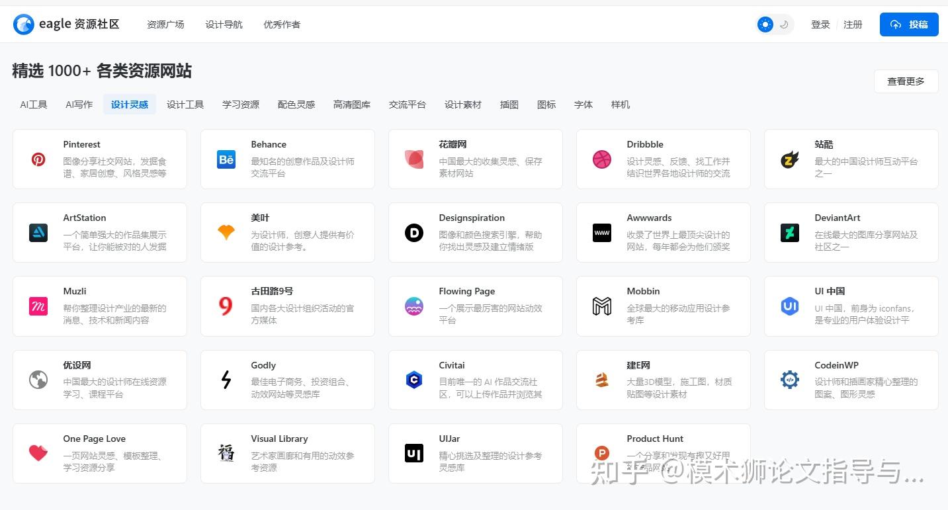Open the Pinterest card title
Image resolution: width=948 pixels, height=510 pixels.
[x=82, y=144]
